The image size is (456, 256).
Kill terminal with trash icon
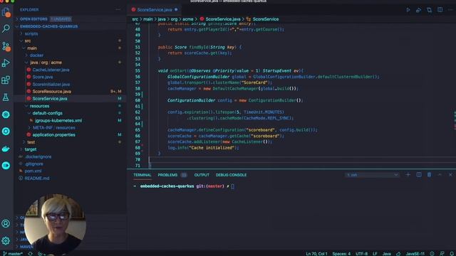[429, 175]
